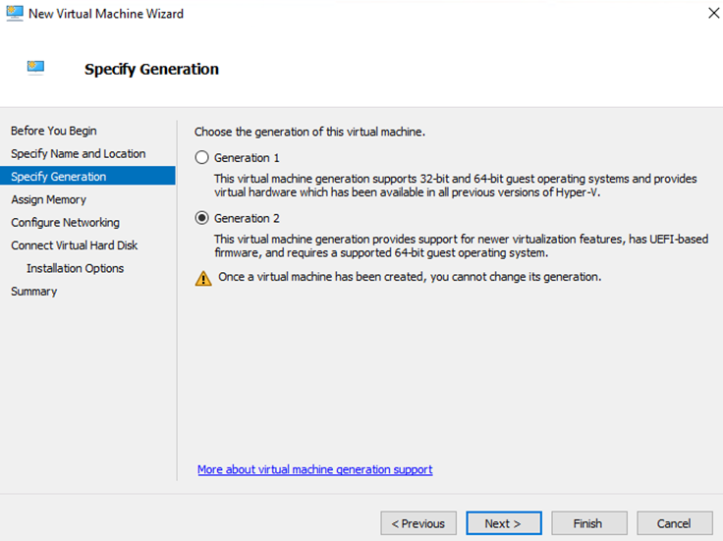Open the Configure Networking step

click(x=65, y=222)
